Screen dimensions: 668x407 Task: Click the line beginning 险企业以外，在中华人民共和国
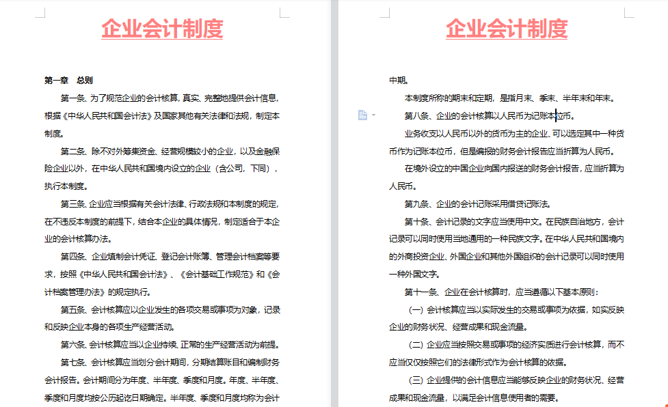pos(162,169)
